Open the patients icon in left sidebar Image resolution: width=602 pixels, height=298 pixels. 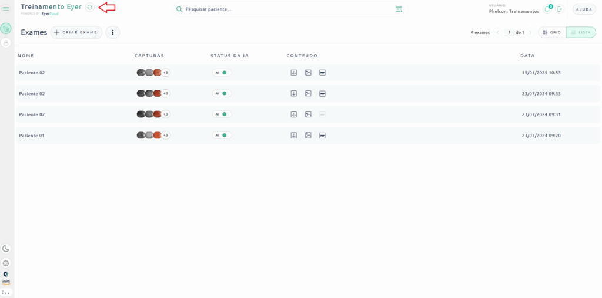pyautogui.click(x=6, y=43)
